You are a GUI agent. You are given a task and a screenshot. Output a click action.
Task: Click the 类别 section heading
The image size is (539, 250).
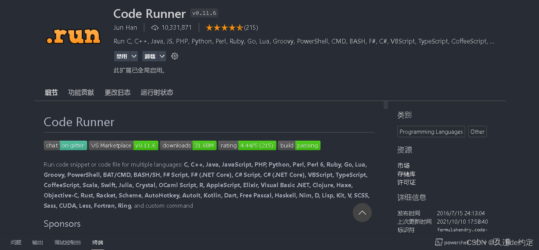(x=404, y=115)
